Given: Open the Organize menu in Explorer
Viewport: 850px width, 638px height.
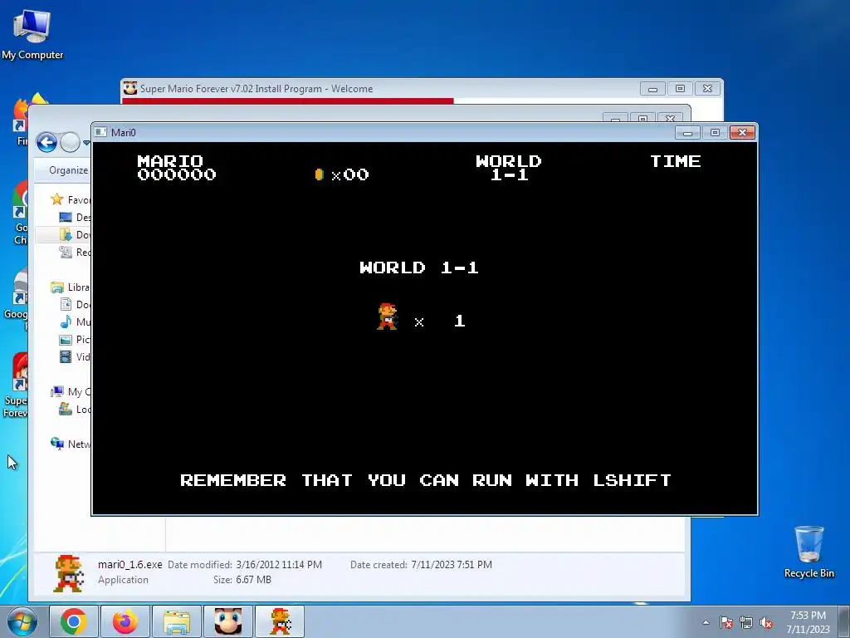Looking at the screenshot, I should (x=68, y=169).
